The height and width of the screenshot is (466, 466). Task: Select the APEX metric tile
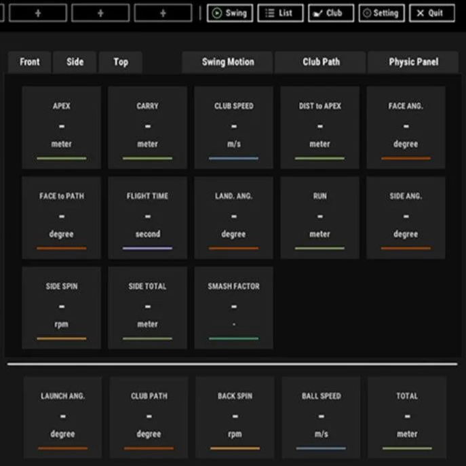pos(62,127)
